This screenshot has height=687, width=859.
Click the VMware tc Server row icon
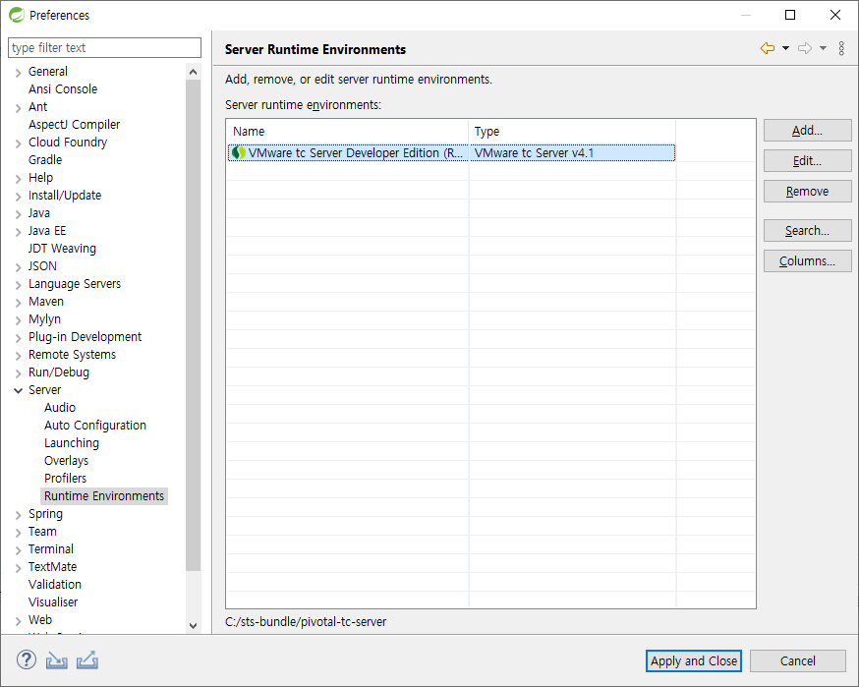pos(238,153)
